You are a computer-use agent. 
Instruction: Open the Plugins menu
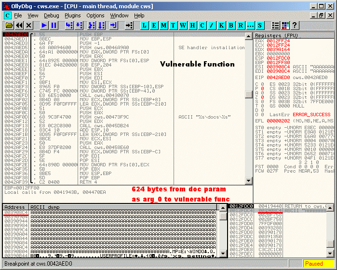[73, 15]
